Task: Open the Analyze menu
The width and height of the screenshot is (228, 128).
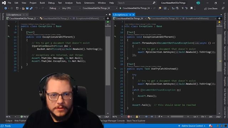Action: (69, 3)
